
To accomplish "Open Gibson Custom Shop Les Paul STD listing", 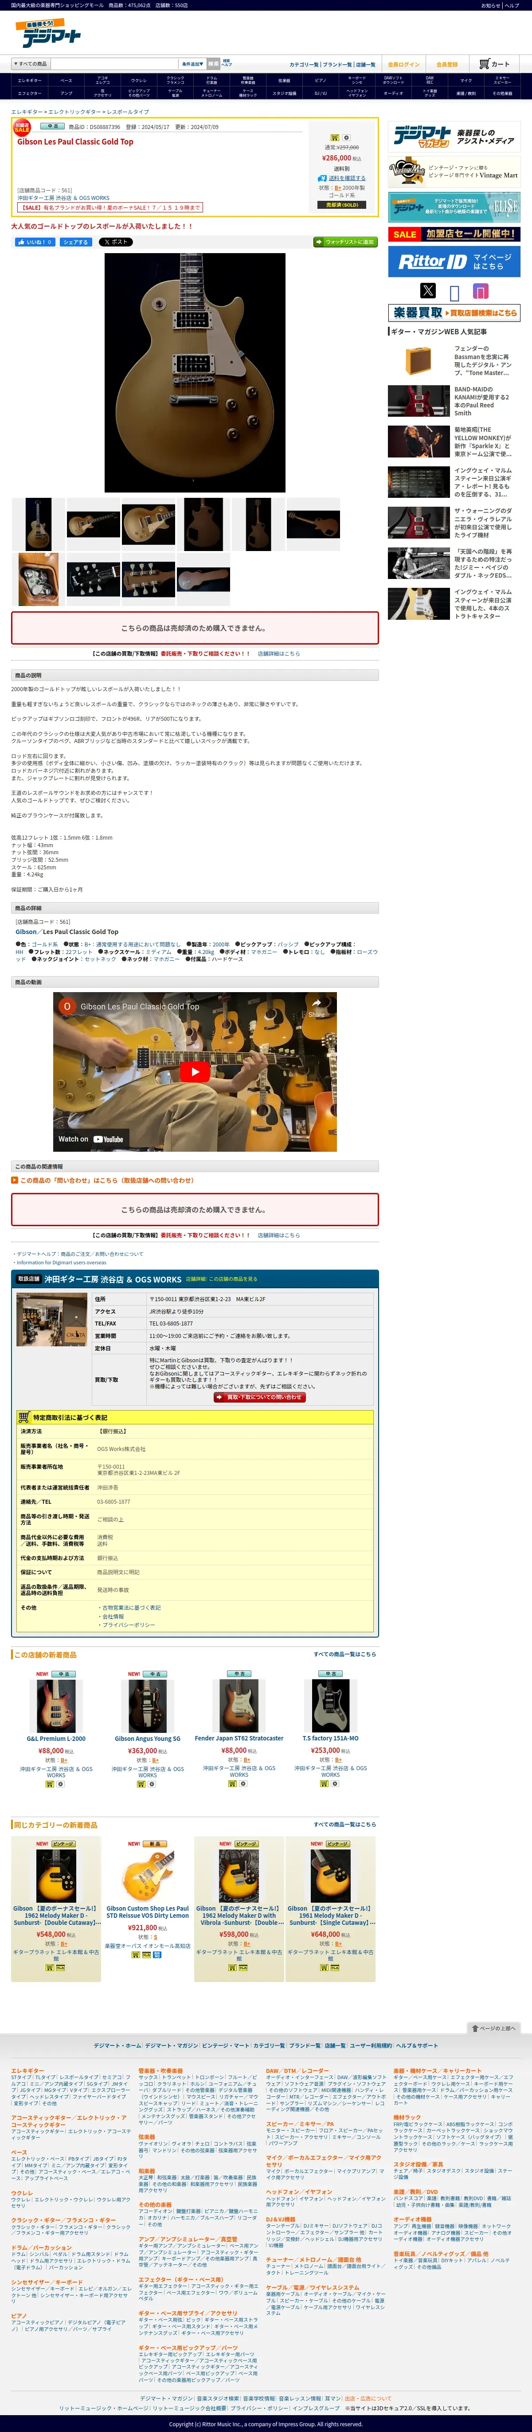I will [148, 1912].
